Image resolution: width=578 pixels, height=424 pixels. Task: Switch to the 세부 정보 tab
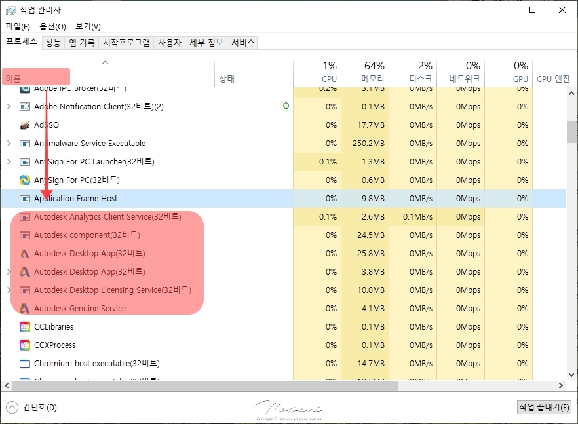[x=206, y=43]
